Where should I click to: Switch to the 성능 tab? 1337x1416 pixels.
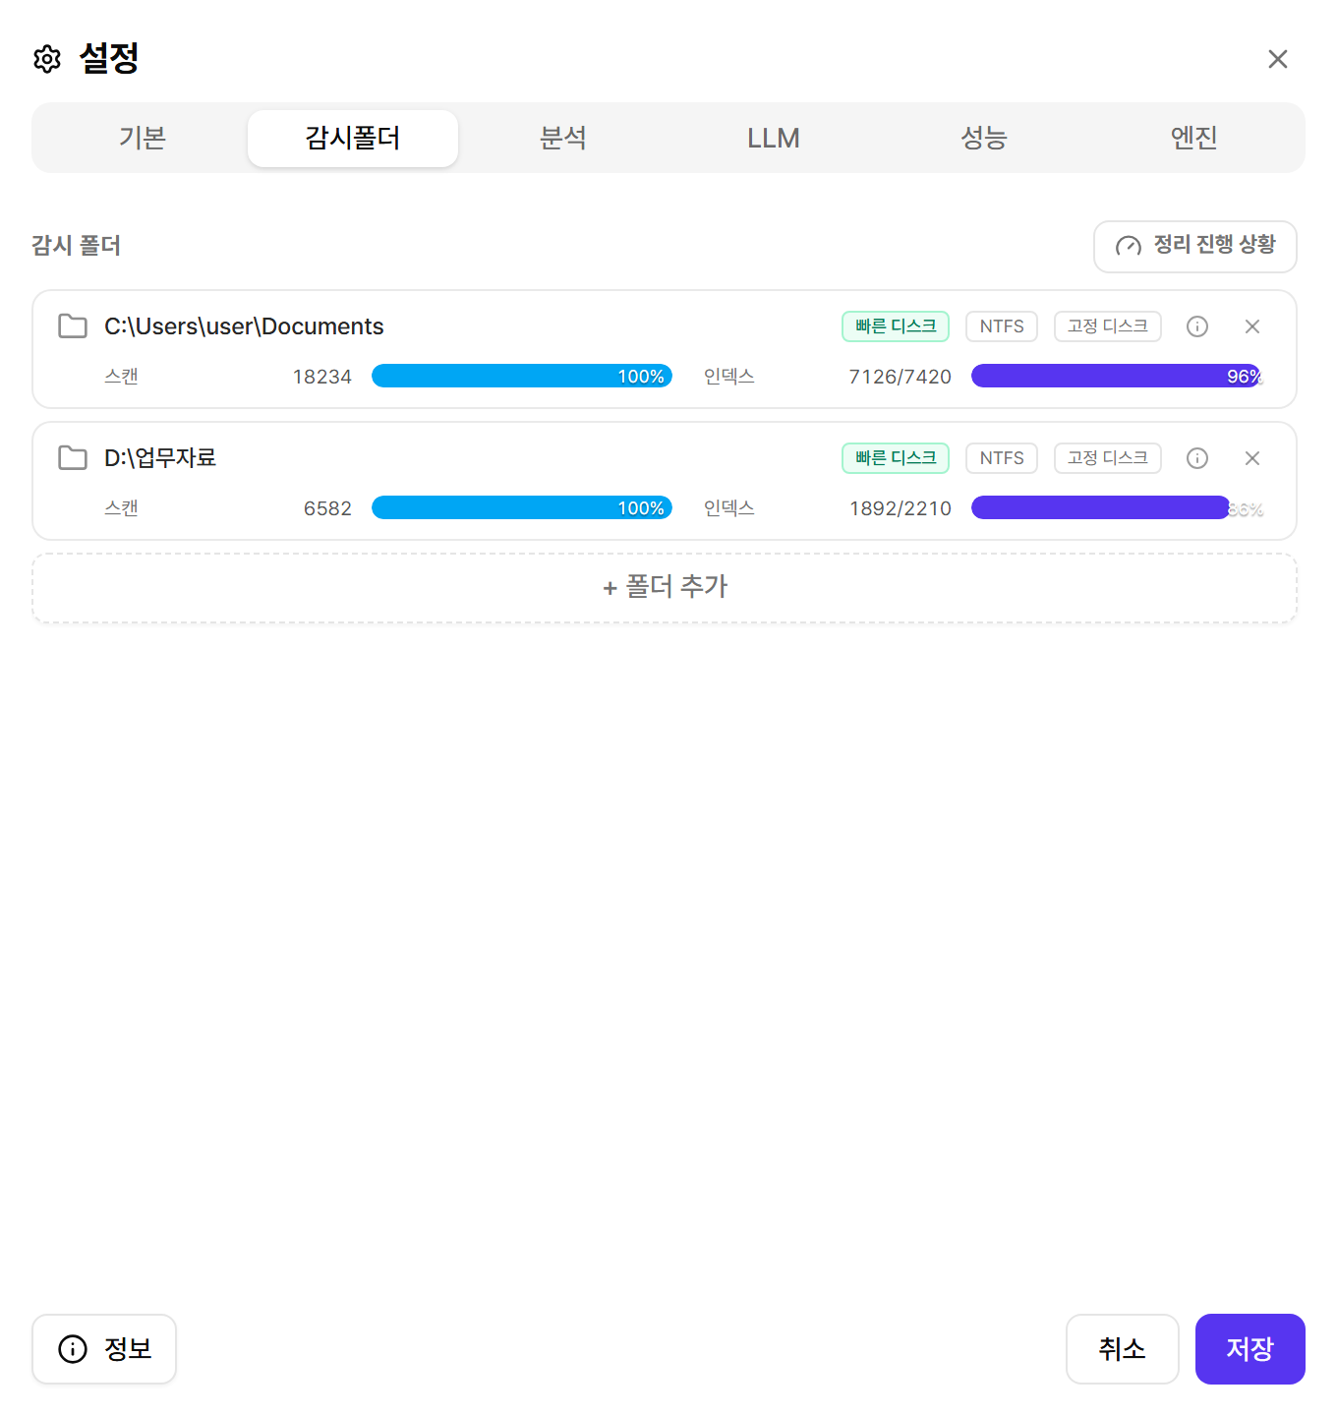click(x=984, y=138)
